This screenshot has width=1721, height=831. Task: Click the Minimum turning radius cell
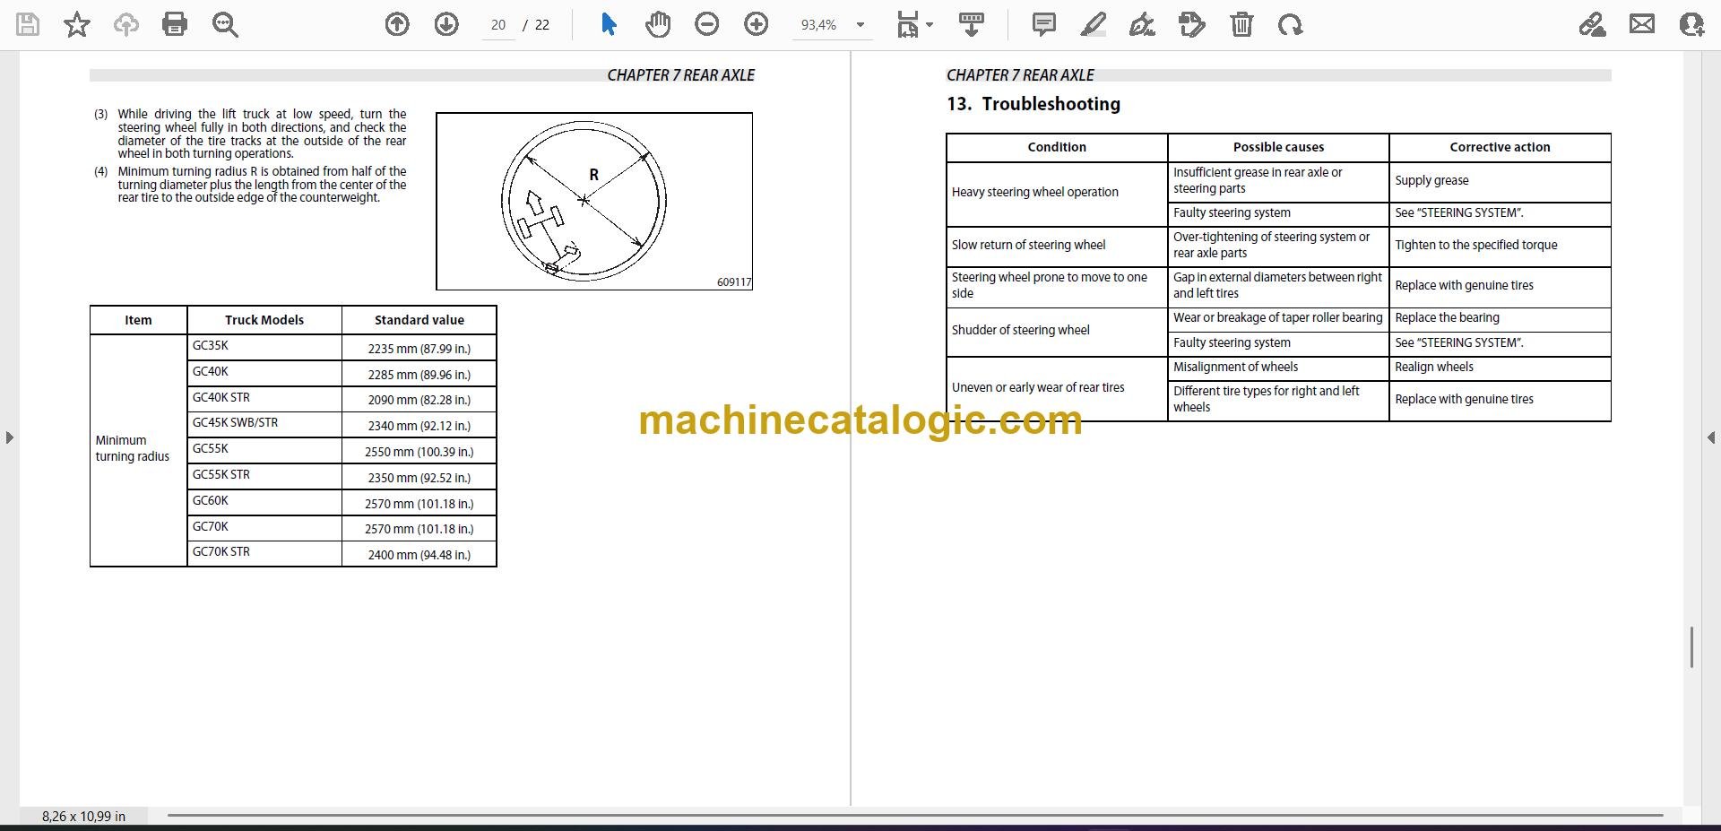[x=138, y=449]
